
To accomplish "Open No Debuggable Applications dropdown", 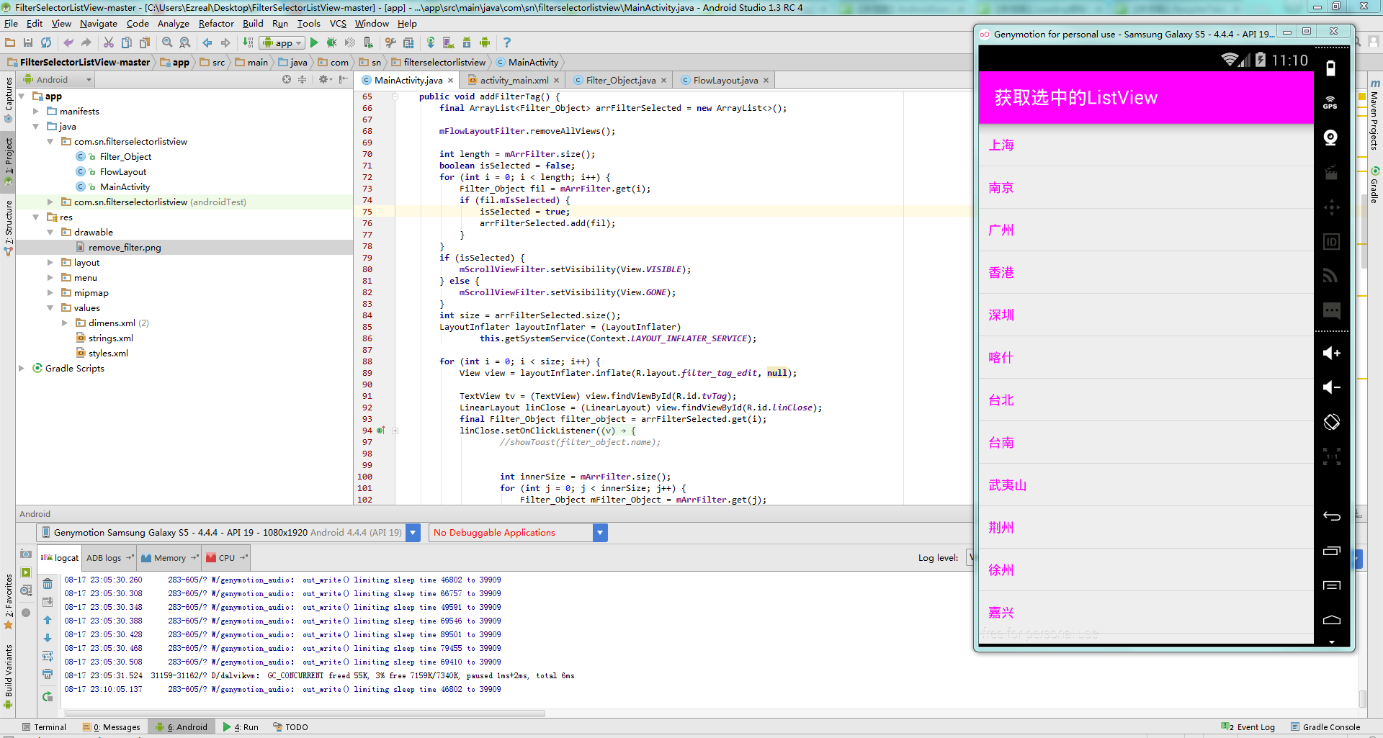I will (600, 533).
